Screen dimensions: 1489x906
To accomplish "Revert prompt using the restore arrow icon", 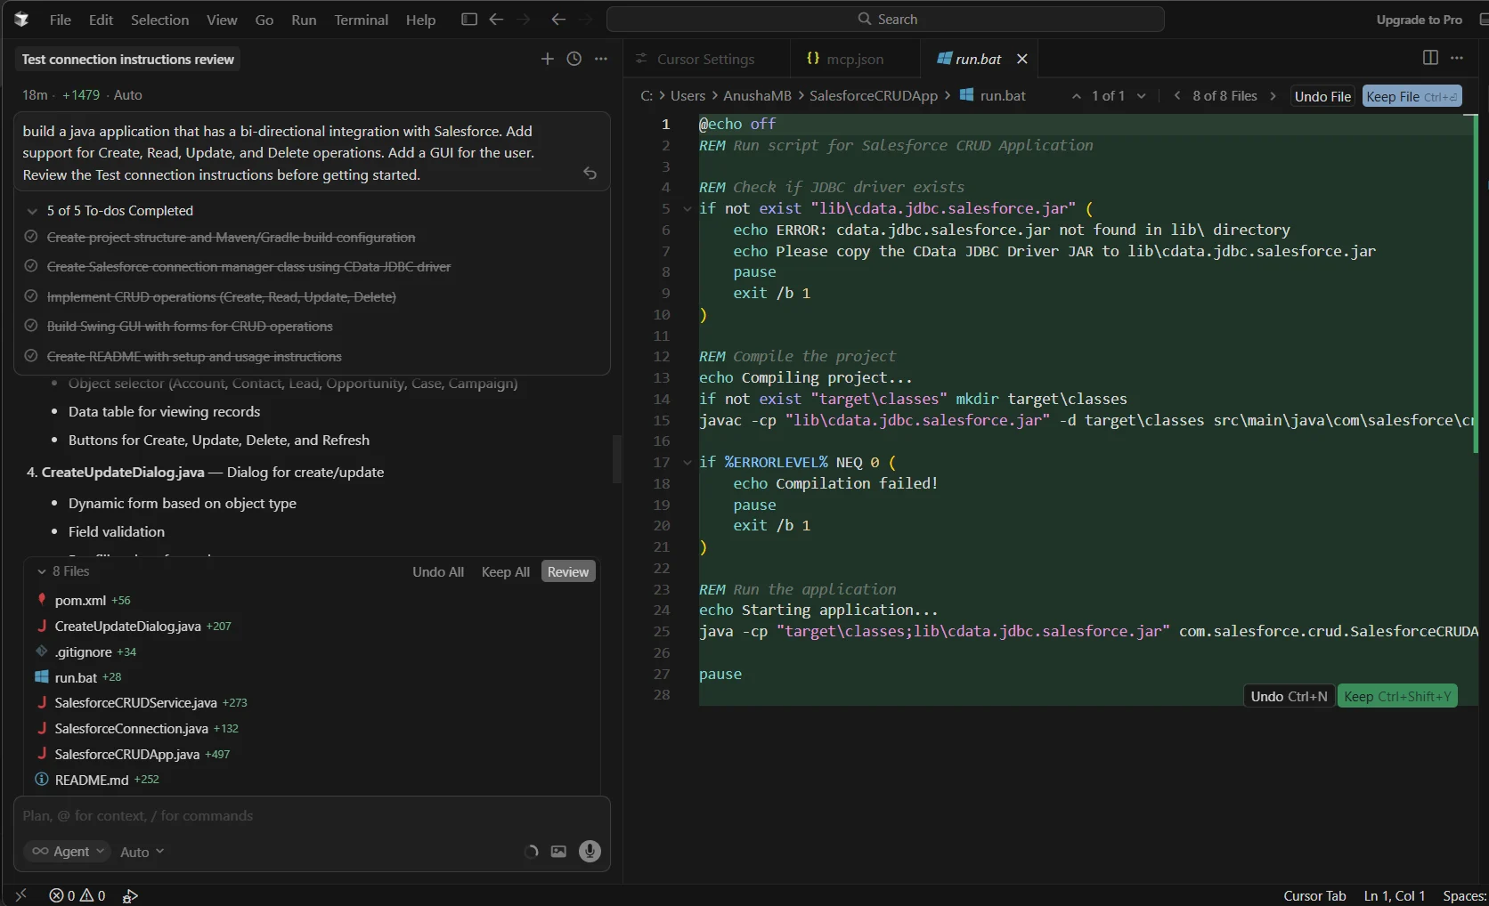I will pos(590,174).
